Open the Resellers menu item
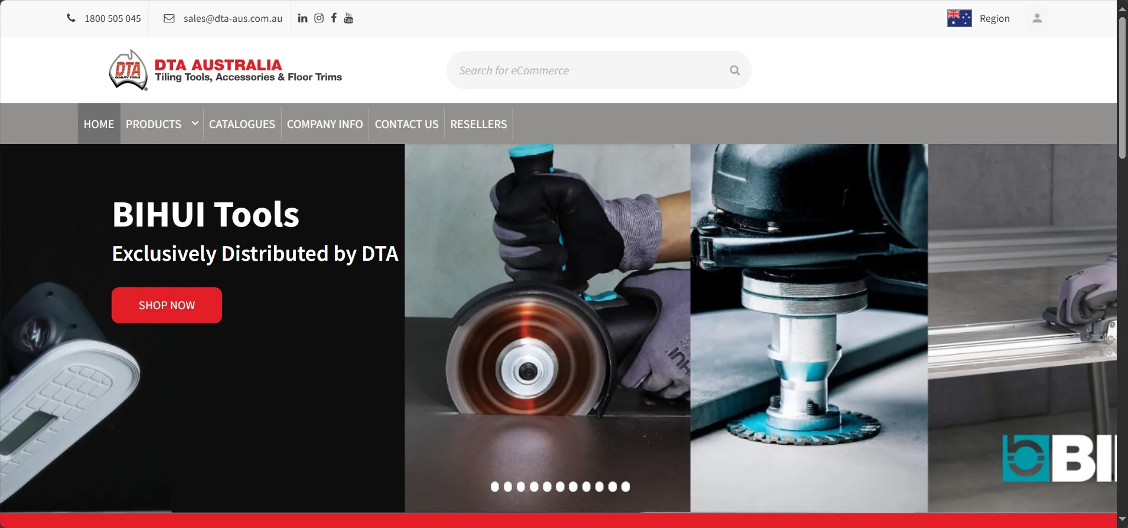1128x528 pixels. (x=478, y=124)
